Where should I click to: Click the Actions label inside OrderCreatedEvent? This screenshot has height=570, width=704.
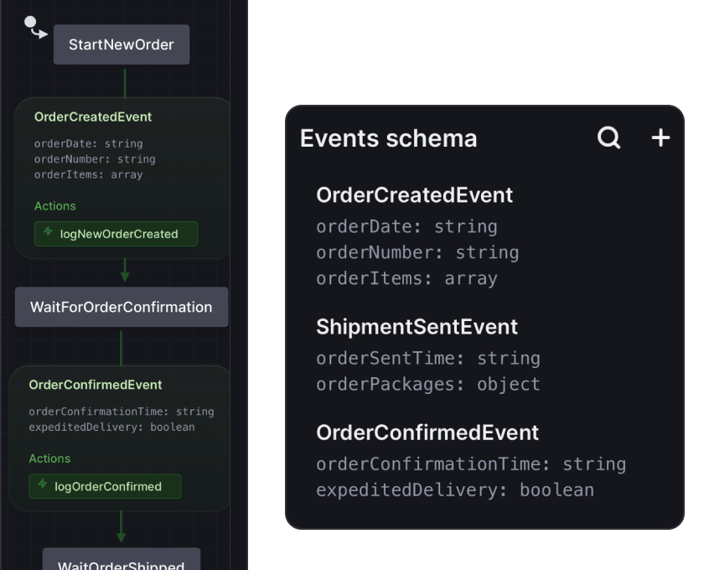(54, 206)
